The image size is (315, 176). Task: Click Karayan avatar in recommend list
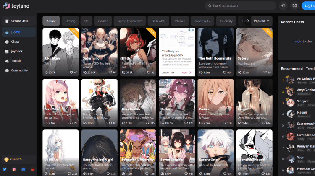[291, 148]
